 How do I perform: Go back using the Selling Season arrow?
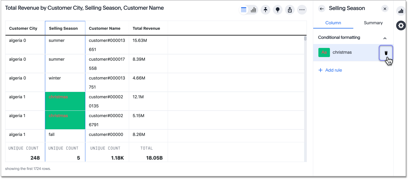321,8
